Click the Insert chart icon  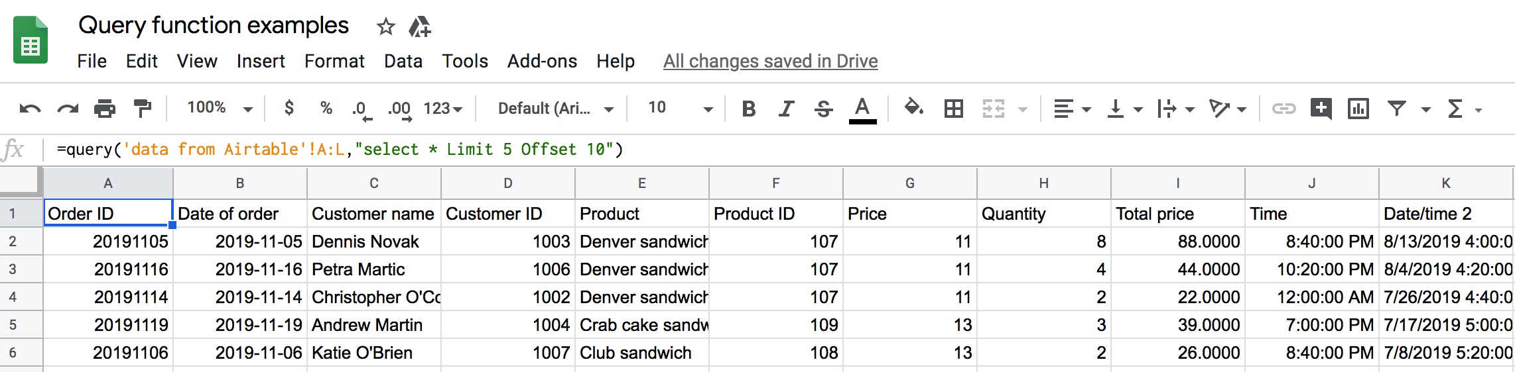point(1358,109)
